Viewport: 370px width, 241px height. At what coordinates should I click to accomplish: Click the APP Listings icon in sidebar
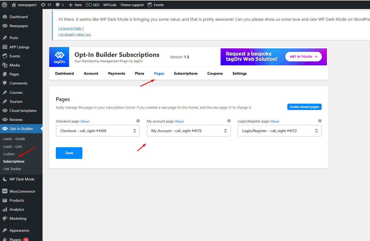pos(5,47)
